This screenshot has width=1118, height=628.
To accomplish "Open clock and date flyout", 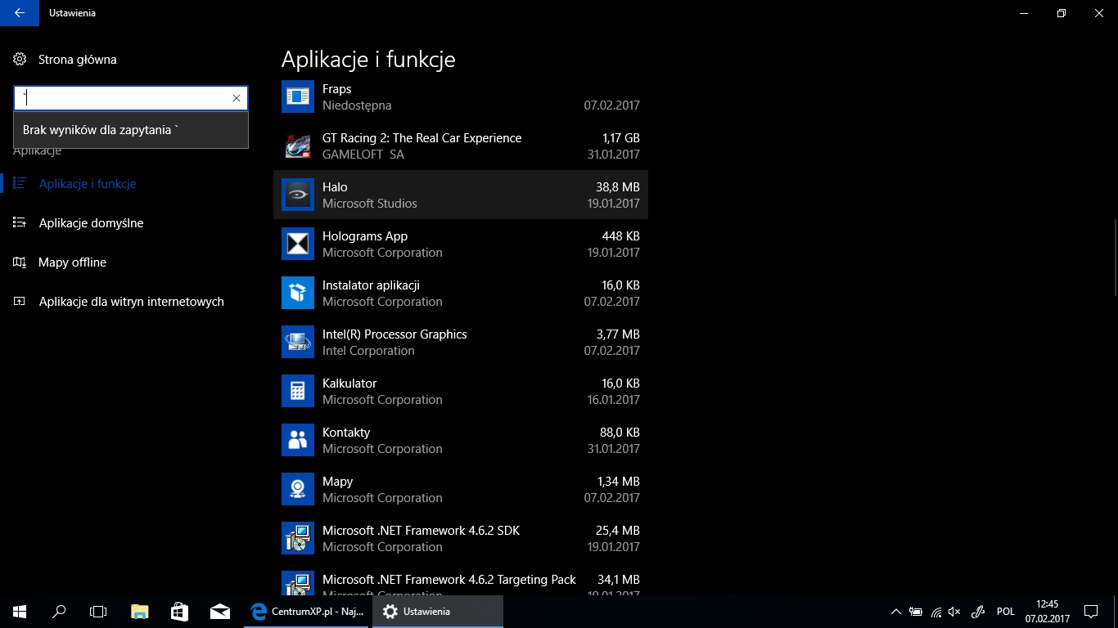I will click(x=1047, y=611).
